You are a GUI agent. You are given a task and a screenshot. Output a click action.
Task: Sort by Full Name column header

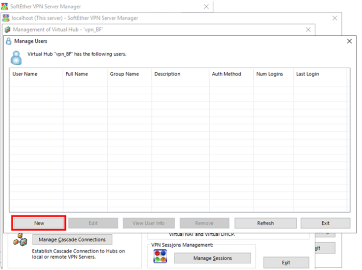click(77, 74)
